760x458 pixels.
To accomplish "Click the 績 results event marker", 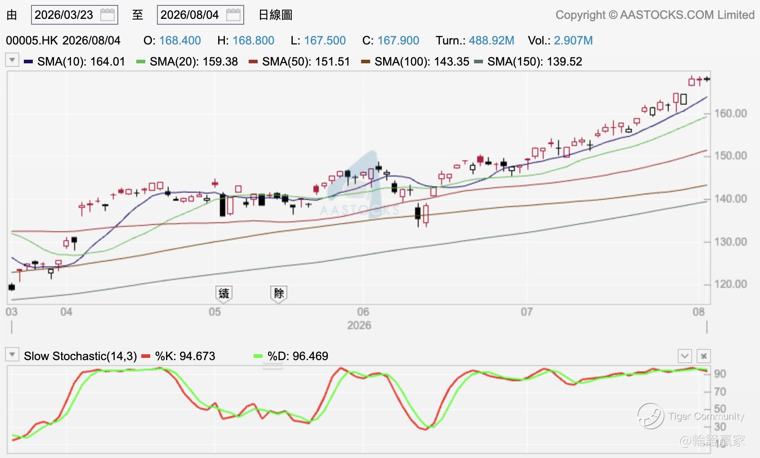I will [x=224, y=294].
